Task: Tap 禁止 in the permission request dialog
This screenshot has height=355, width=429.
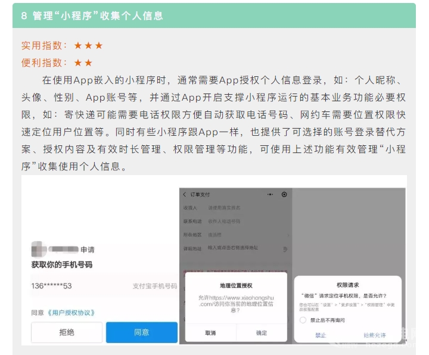Action: click(x=321, y=335)
